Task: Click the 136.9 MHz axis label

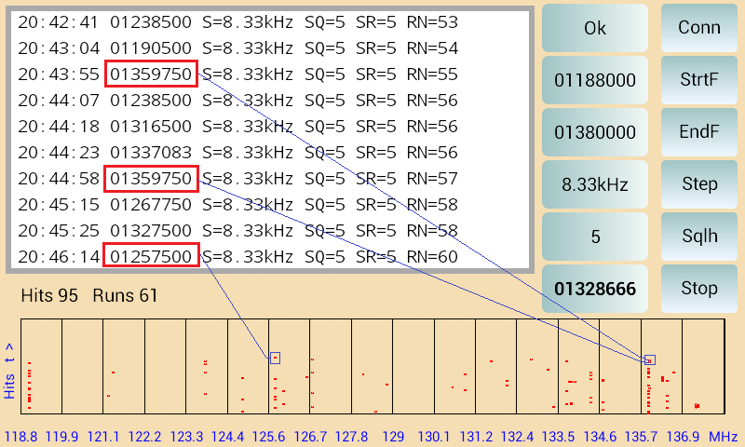Action: [x=683, y=437]
